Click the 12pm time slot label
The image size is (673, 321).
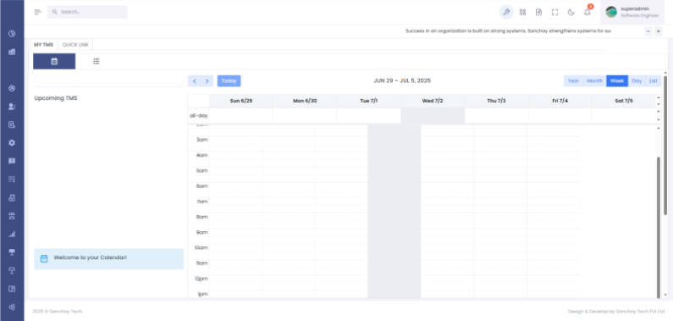click(x=201, y=279)
